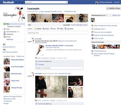The width and height of the screenshot is (121, 105).
Task: Open Vogue Paris page link
Action: click(x=15, y=81)
